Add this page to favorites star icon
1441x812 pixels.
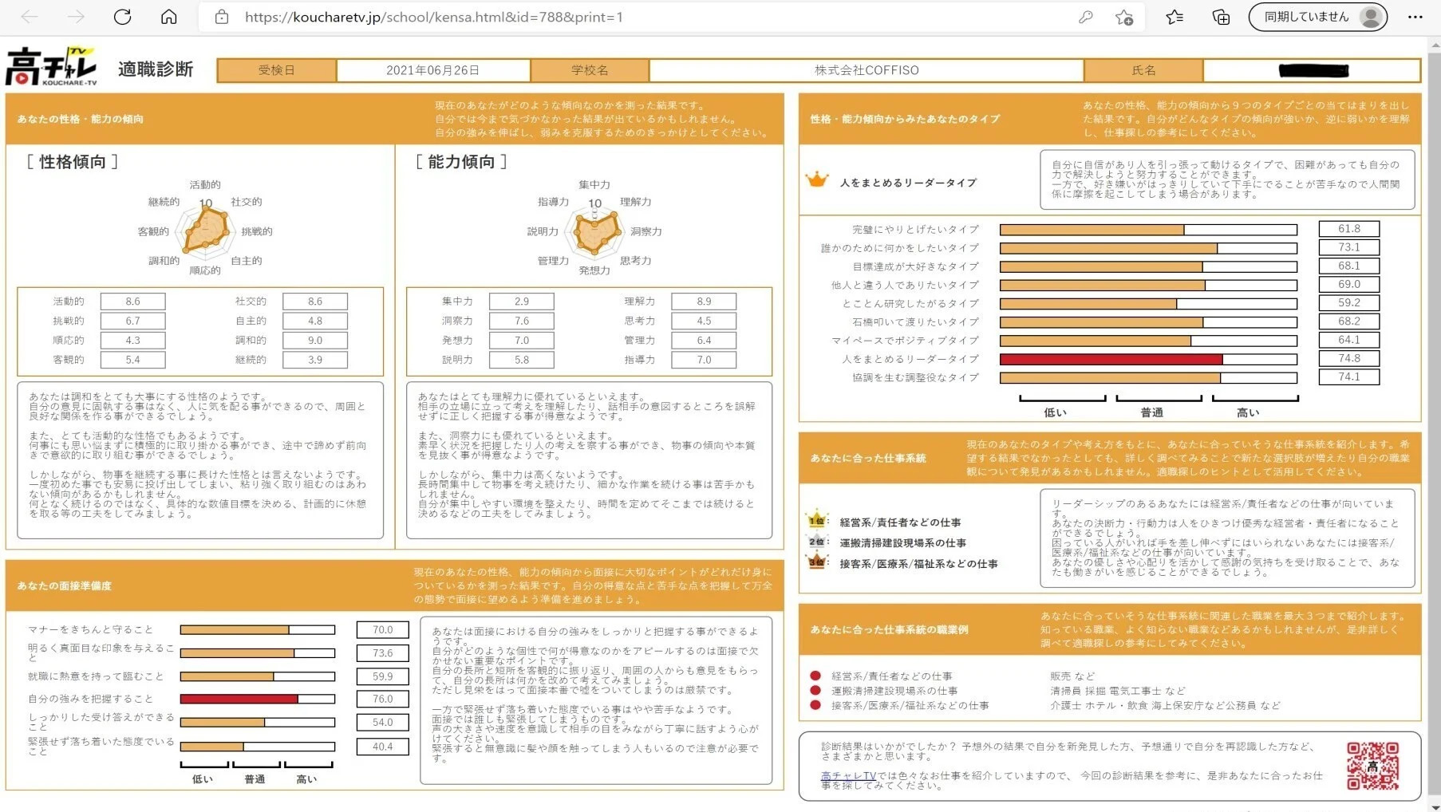coord(1124,17)
